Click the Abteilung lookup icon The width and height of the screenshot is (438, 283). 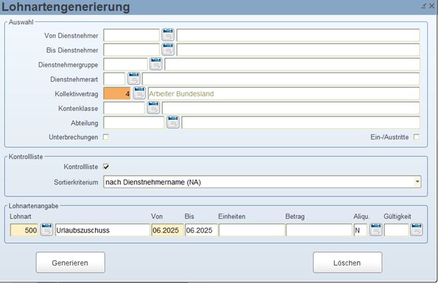tap(173, 122)
